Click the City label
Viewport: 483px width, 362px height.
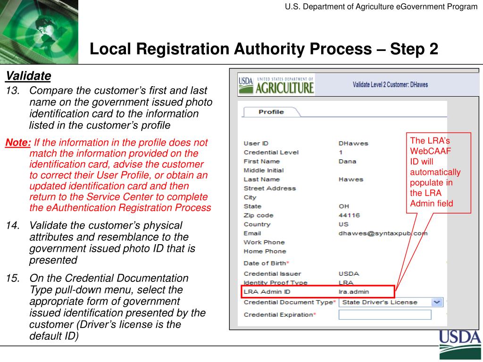(x=250, y=197)
